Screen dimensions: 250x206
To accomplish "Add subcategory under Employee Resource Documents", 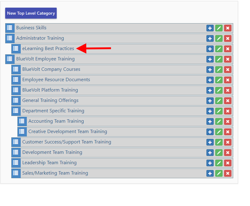I will tap(210, 80).
